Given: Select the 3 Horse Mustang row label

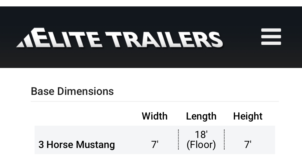Looking at the screenshot, I should pyautogui.click(x=77, y=145).
